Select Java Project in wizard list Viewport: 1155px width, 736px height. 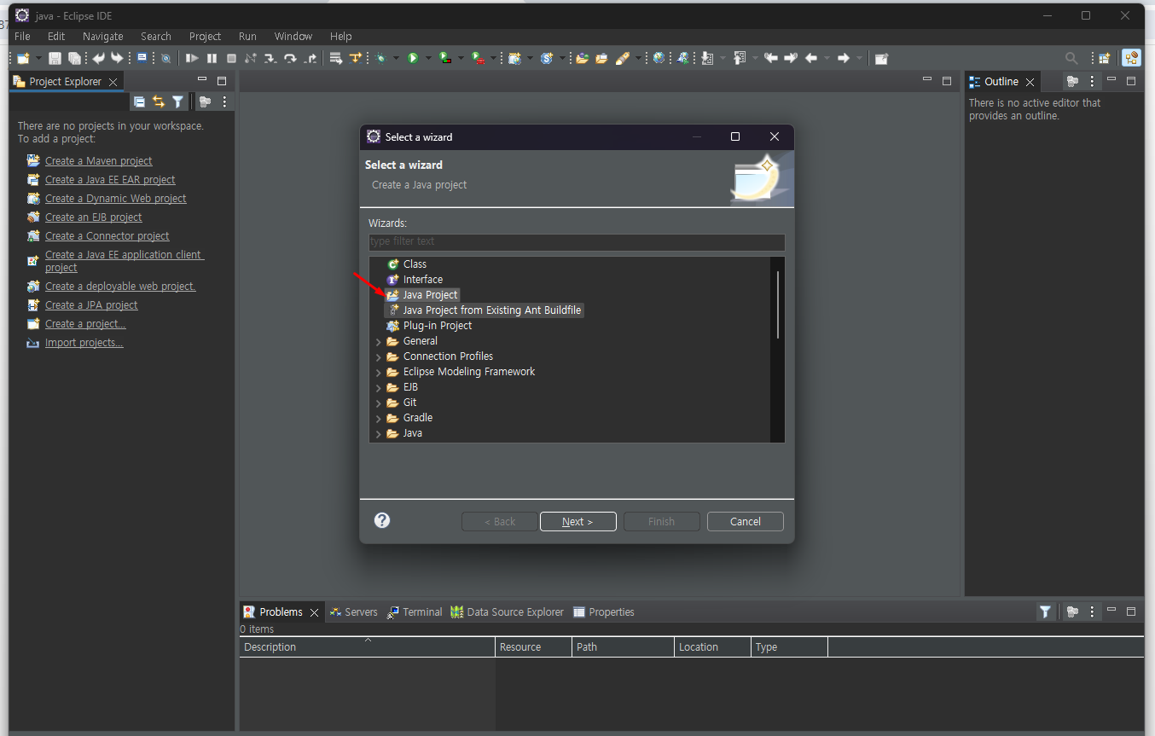click(x=430, y=295)
